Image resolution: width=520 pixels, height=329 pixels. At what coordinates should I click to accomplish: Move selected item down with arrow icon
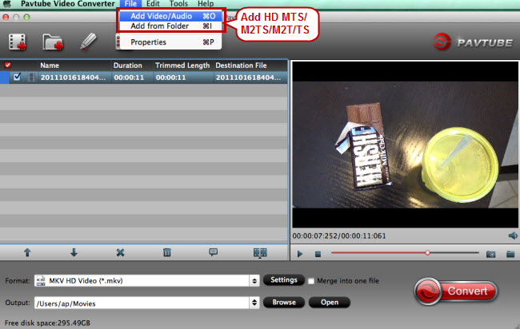tap(74, 252)
